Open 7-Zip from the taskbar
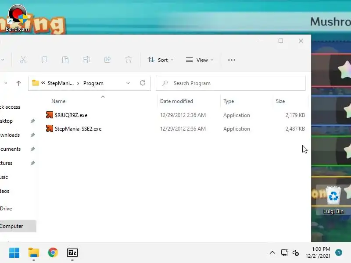351x263 pixels. pyautogui.click(x=72, y=253)
